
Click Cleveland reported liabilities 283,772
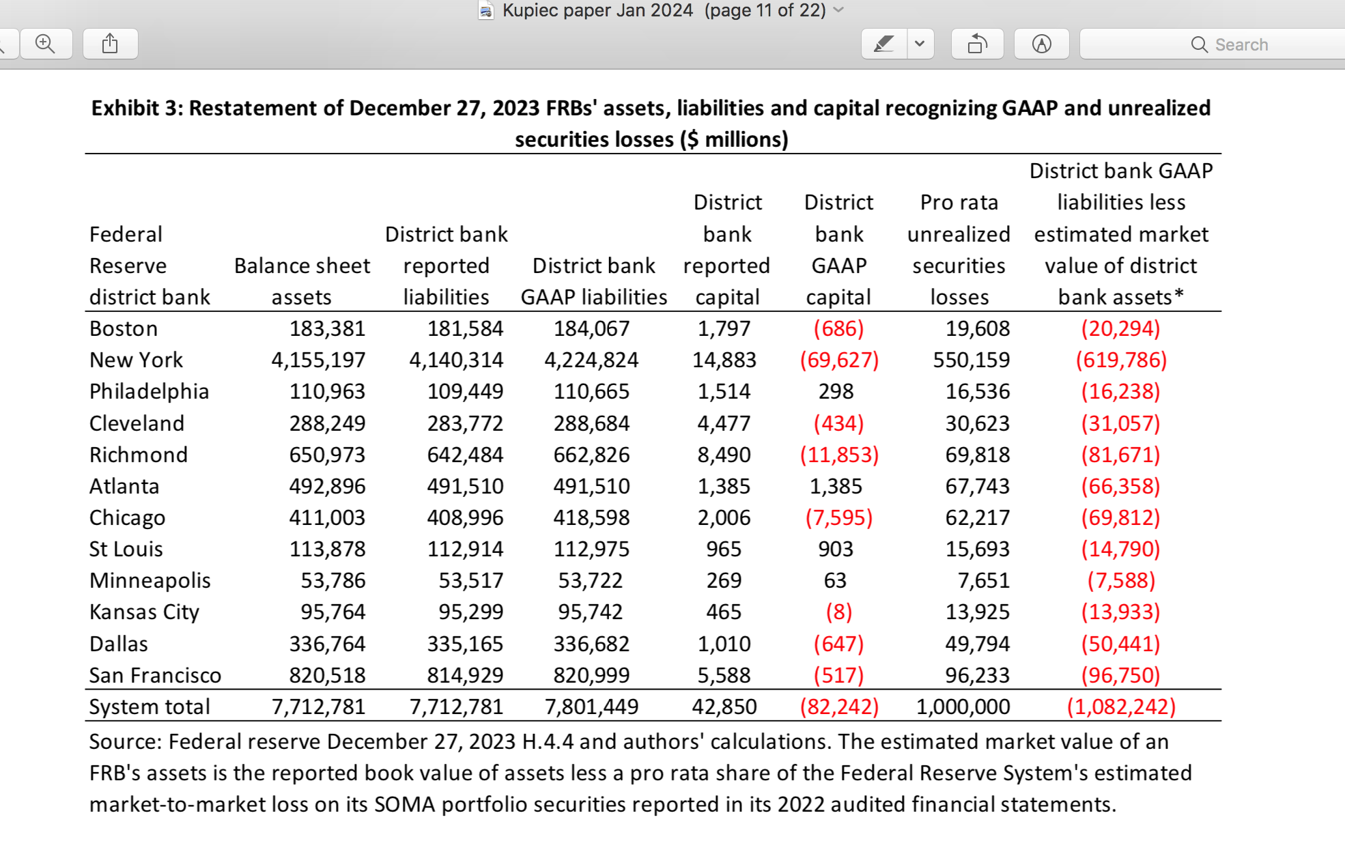coord(465,423)
